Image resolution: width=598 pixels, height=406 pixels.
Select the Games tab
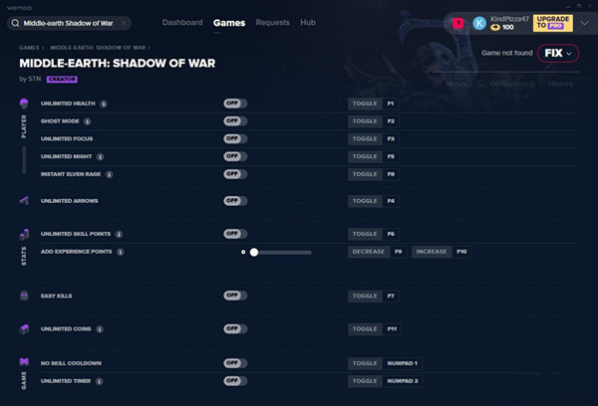coord(229,23)
